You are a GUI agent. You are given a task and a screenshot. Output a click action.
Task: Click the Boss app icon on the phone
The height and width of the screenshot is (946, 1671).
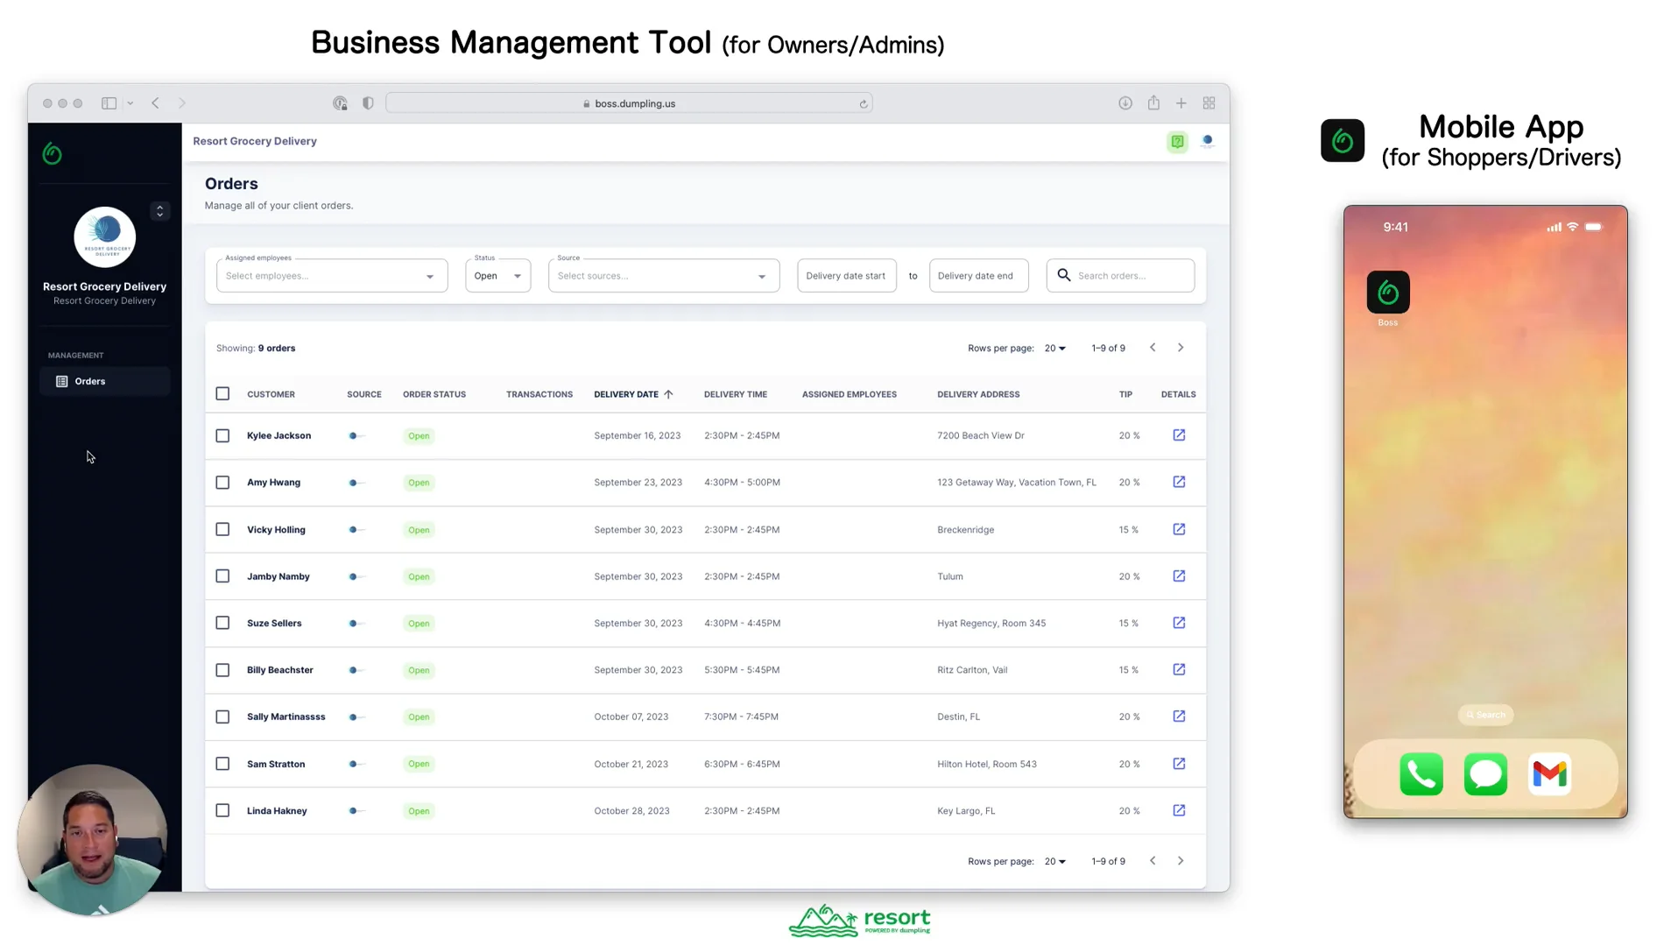1387,292
